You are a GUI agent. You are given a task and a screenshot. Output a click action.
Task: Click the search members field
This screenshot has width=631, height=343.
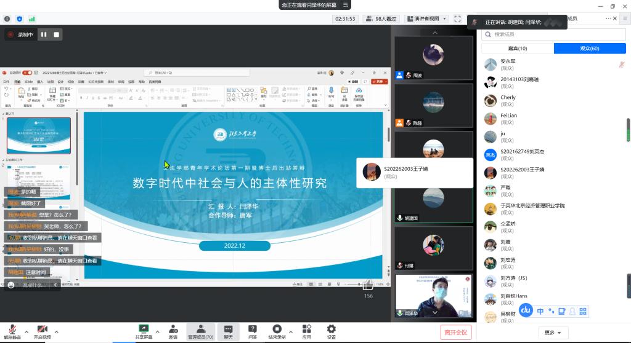(x=553, y=34)
